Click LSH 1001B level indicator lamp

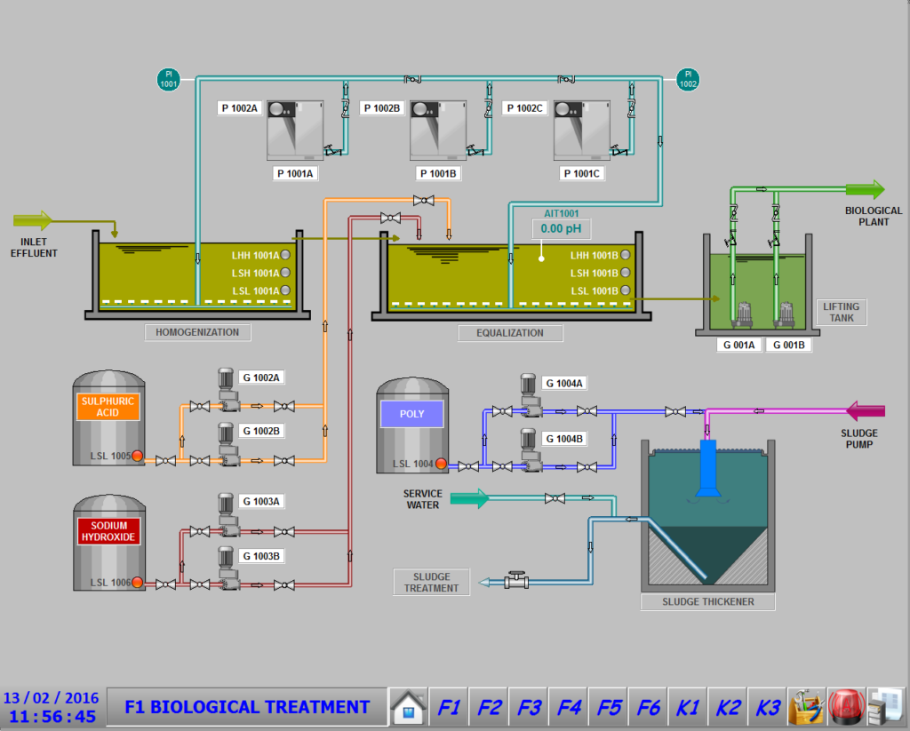(625, 273)
